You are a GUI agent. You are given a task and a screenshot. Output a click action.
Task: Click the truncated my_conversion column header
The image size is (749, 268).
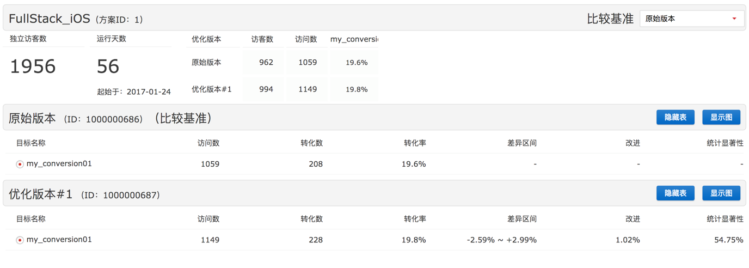pos(354,39)
